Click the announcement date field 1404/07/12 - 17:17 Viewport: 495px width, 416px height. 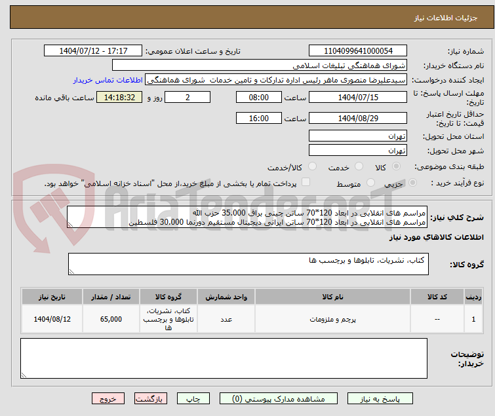(x=93, y=51)
